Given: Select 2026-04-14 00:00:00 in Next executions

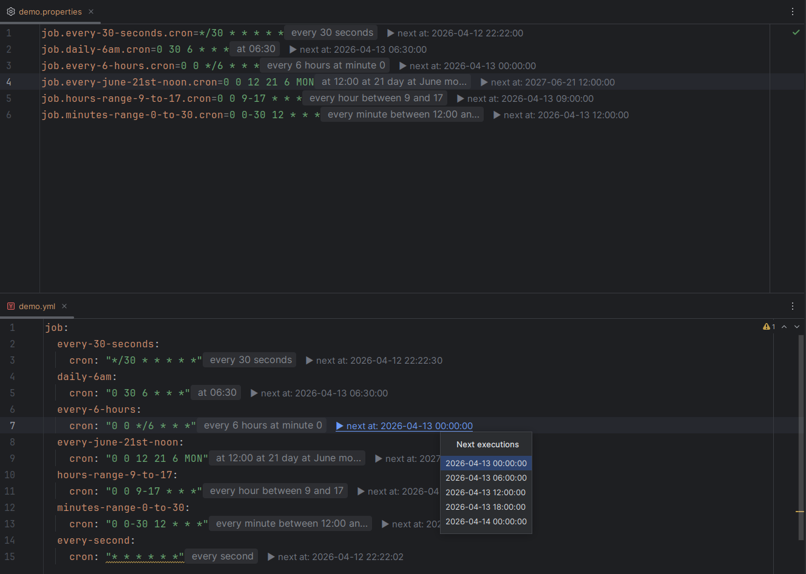Looking at the screenshot, I should point(486,521).
